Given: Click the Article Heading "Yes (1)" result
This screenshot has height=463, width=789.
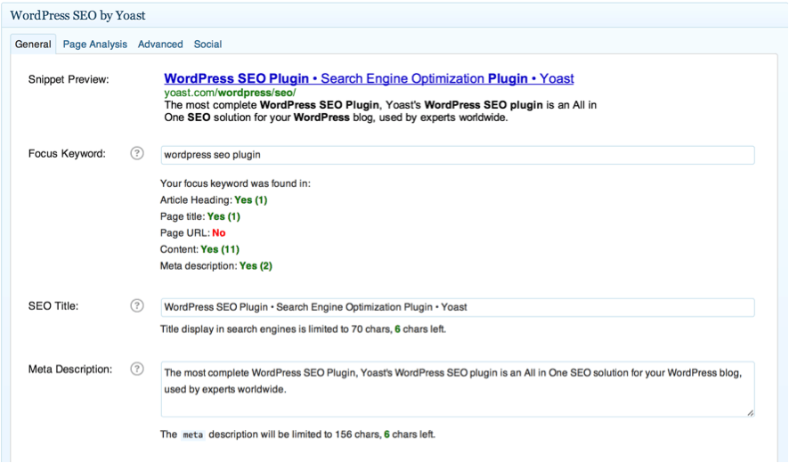Looking at the screenshot, I should coord(250,200).
